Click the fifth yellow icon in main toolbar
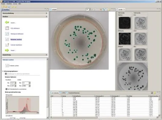Screen dimensions: 162x120 pyautogui.click(x=15, y=7)
